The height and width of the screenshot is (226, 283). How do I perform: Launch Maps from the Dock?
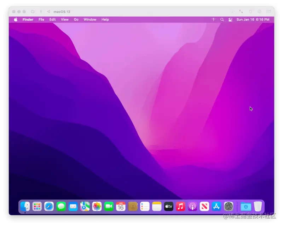[x=85, y=206]
